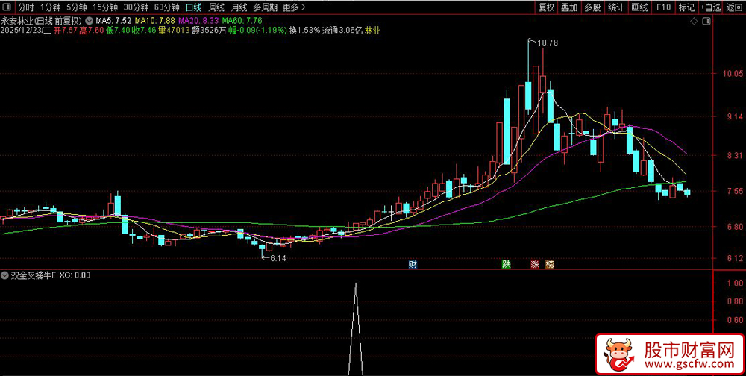Click the 1.00 indicator axis label
Image resolution: width=746 pixels, height=376 pixels.
tap(734, 283)
